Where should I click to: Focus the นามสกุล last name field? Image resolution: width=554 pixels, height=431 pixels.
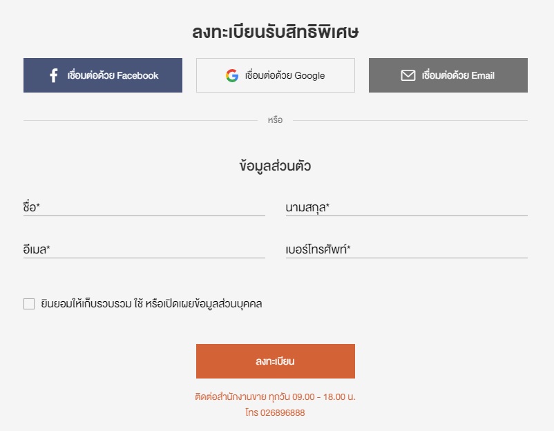click(407, 207)
